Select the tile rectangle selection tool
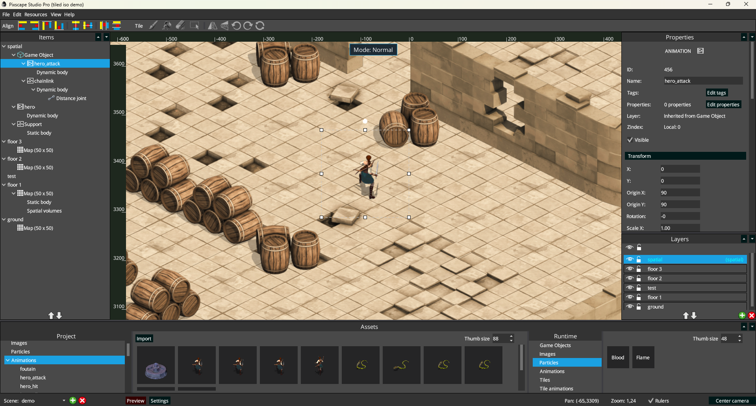The width and height of the screenshot is (756, 406). click(x=195, y=26)
